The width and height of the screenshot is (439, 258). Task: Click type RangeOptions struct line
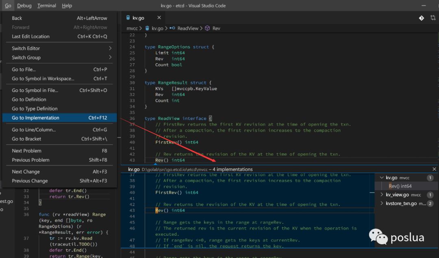tap(180, 47)
